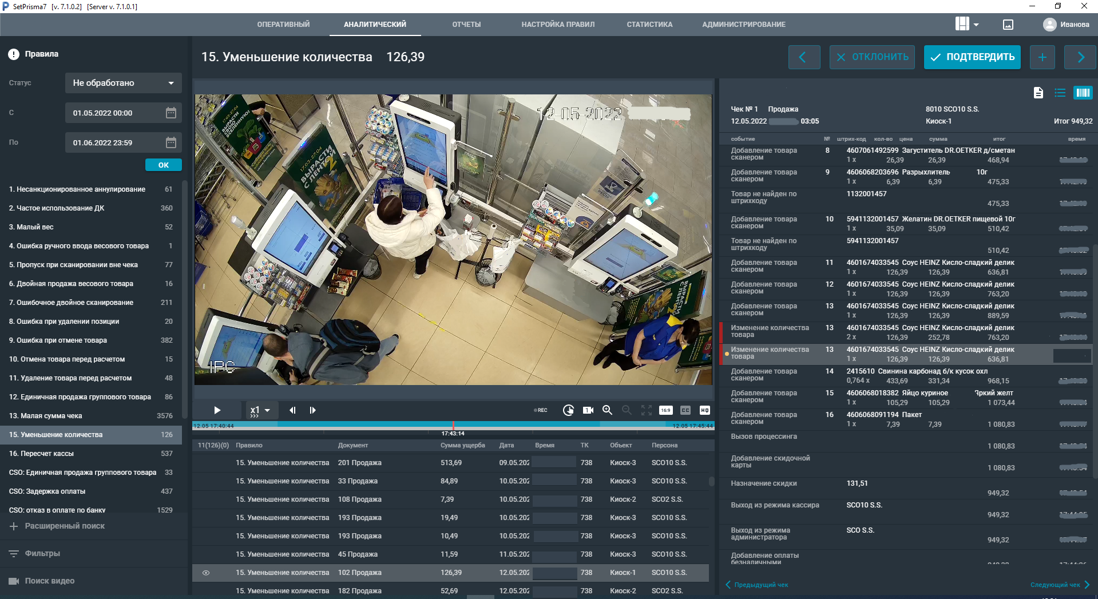Go to the next event with right arrow
The height and width of the screenshot is (599, 1098).
pos(1080,57)
